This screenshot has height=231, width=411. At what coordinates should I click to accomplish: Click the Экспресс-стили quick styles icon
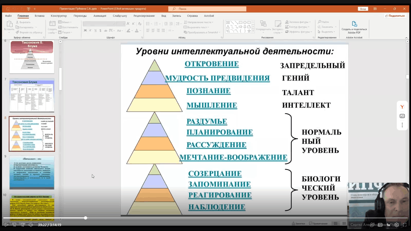pos(278,24)
